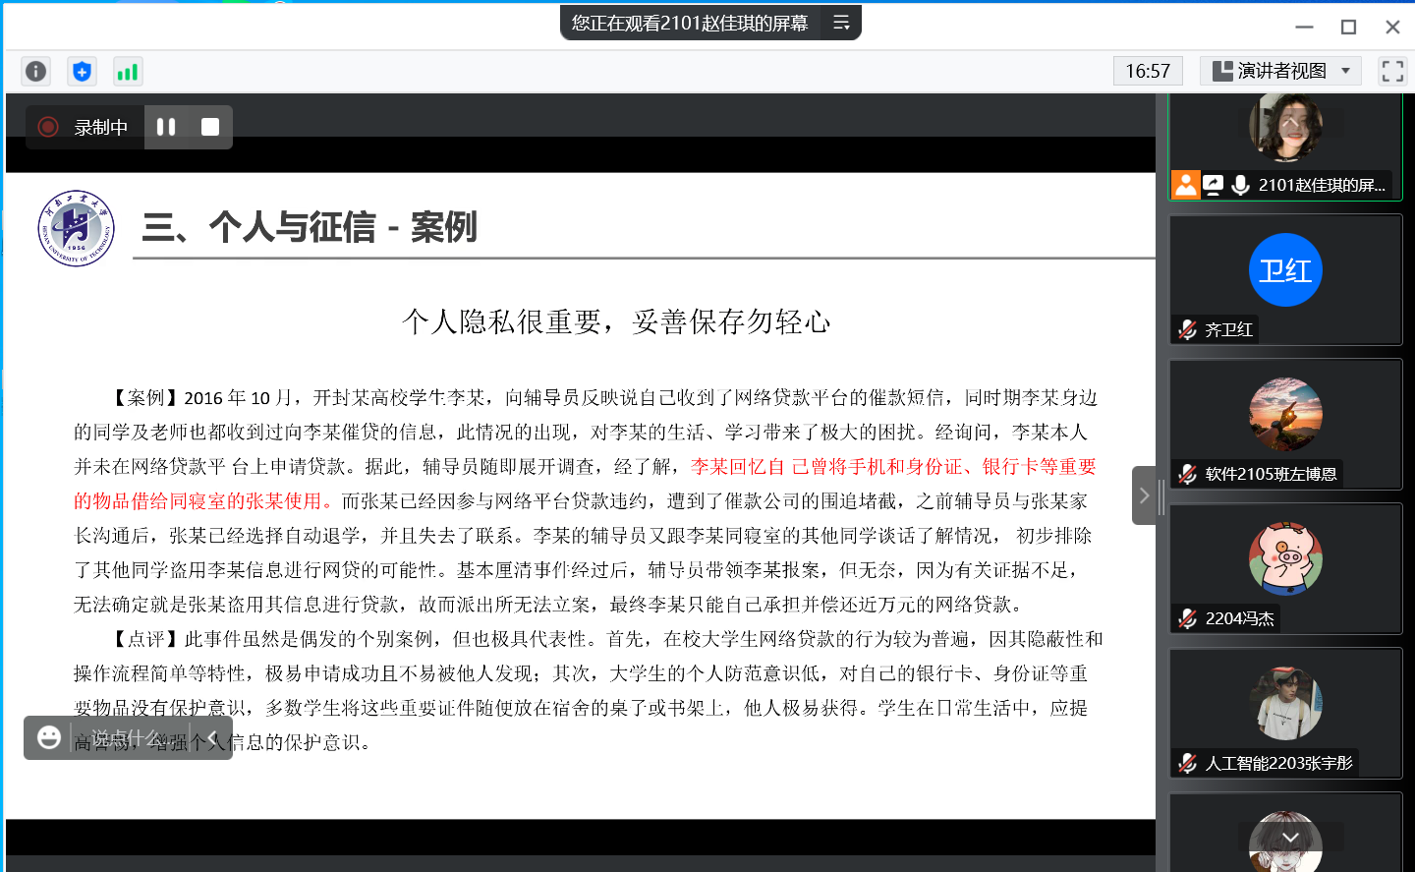Click the 您正在观看2101赵佳琪的屏幕 banner label
1415x872 pixels.
tap(690, 23)
